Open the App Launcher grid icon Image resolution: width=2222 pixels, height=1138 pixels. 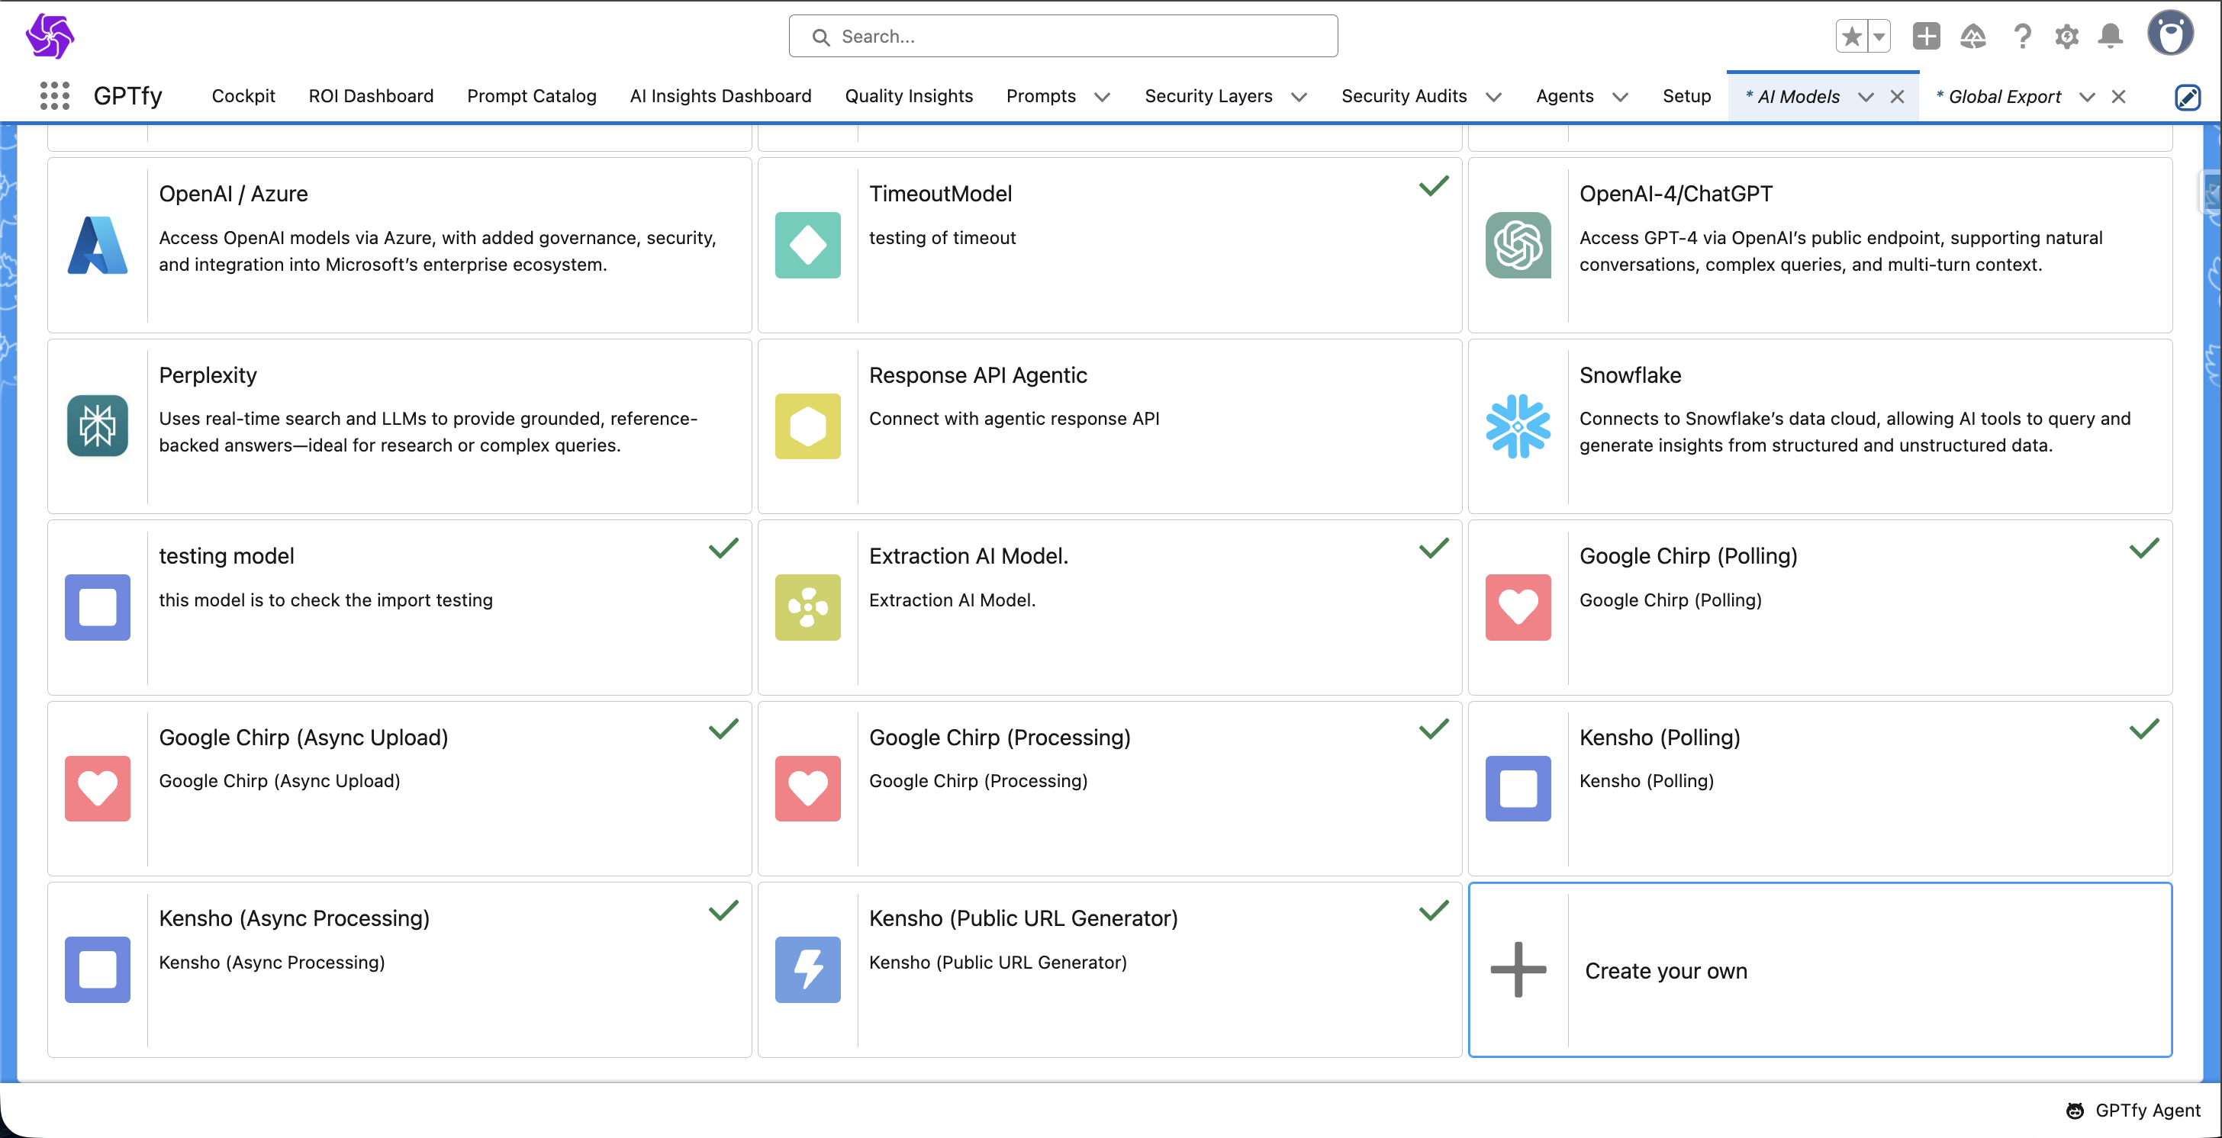[54, 95]
